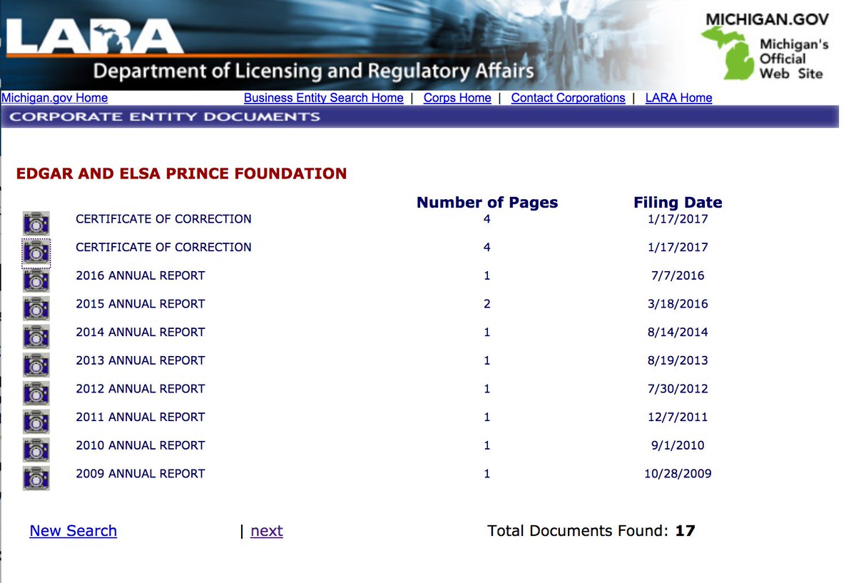This screenshot has width=856, height=583.
Task: Click the Michigan.gov official web site logo
Action: click(x=765, y=46)
